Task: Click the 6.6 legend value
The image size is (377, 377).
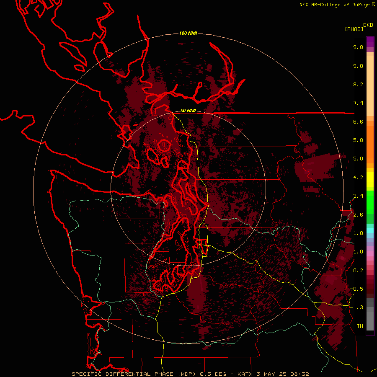Action: (358, 121)
